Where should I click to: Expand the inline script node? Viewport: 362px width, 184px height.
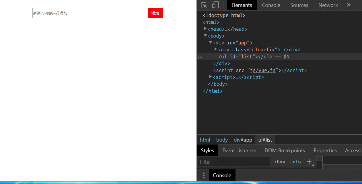(x=211, y=77)
